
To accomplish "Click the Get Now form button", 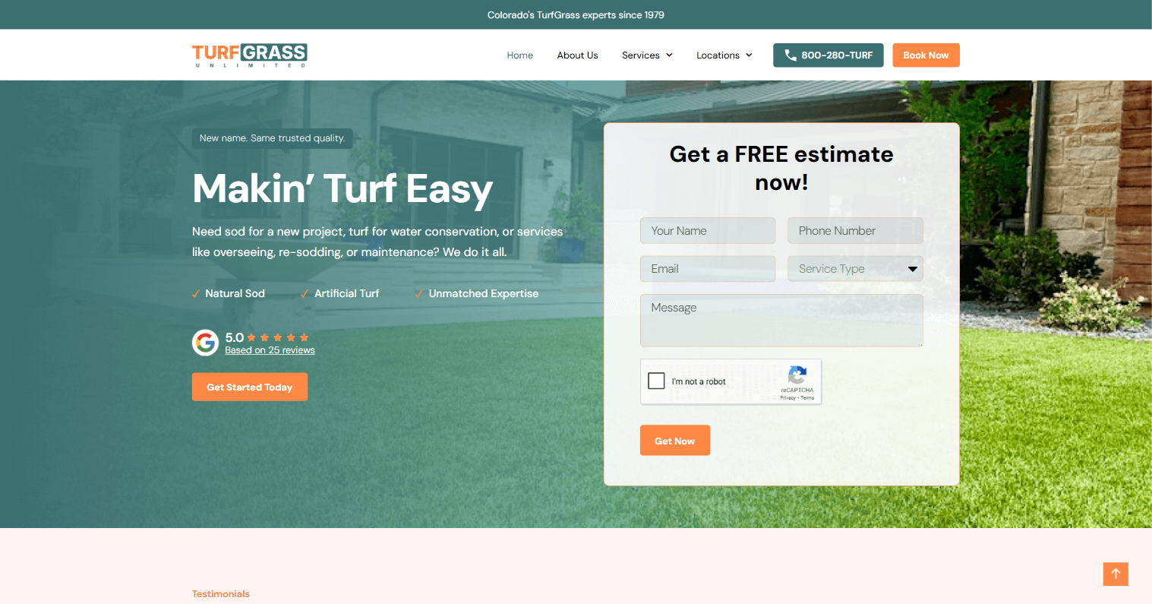I will pos(674,440).
